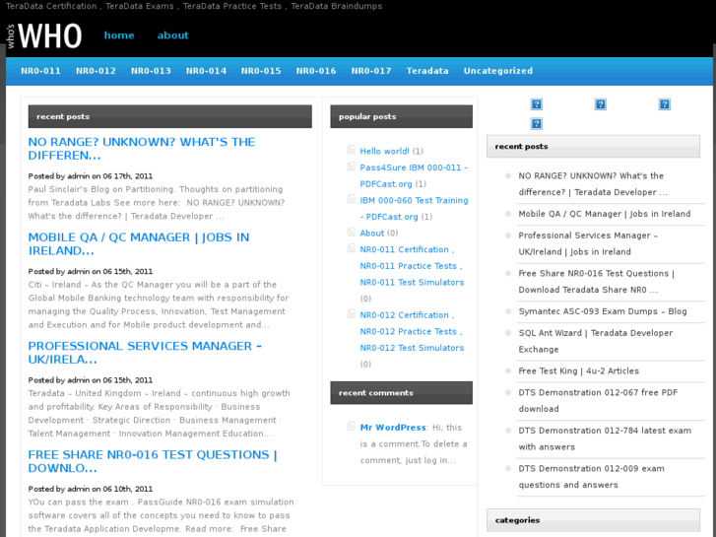Screen dimensions: 716x537
Task: Open sidebar post DTS Demonstration 012-009 exam questions
Action: click(591, 477)
